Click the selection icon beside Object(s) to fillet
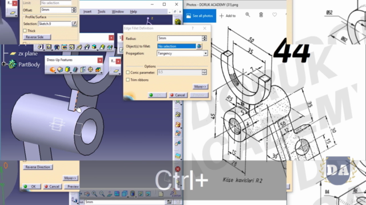 (199, 46)
